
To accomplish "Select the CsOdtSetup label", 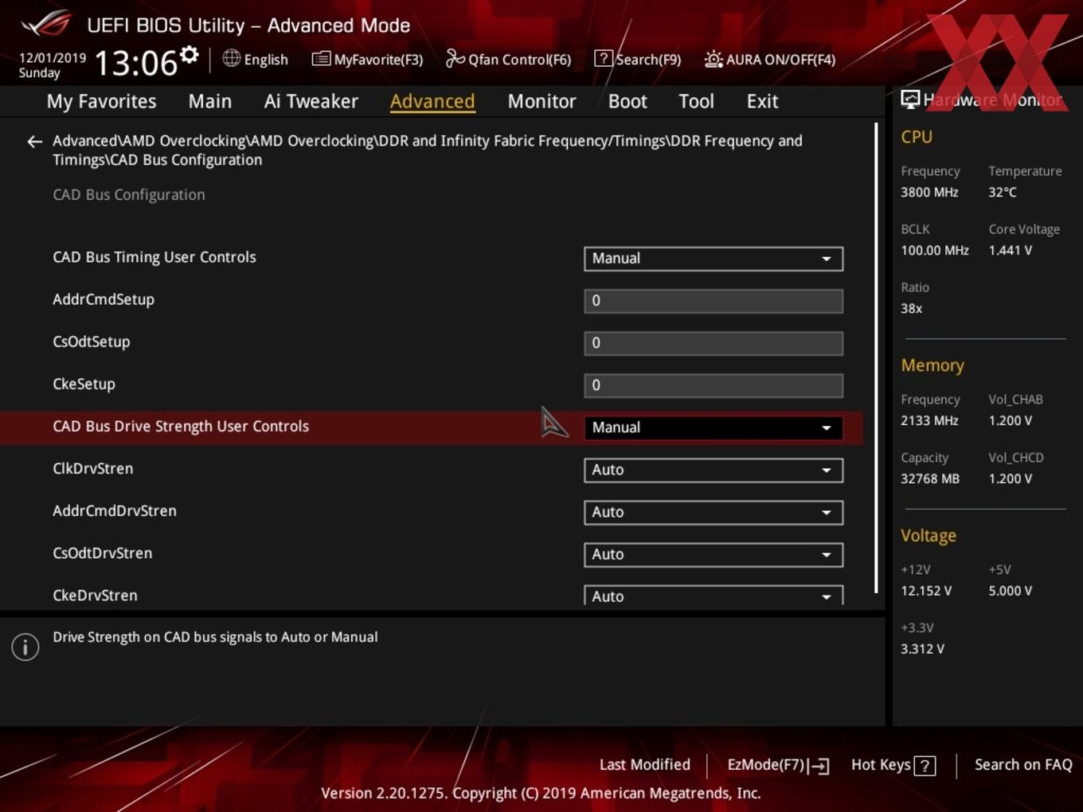I will pos(92,342).
